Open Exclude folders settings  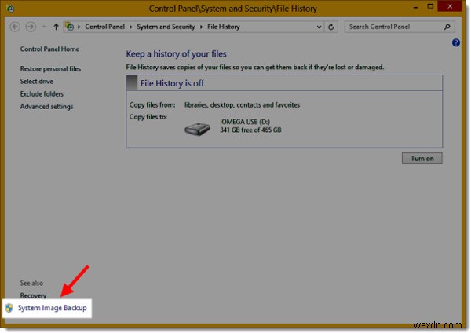coord(42,93)
